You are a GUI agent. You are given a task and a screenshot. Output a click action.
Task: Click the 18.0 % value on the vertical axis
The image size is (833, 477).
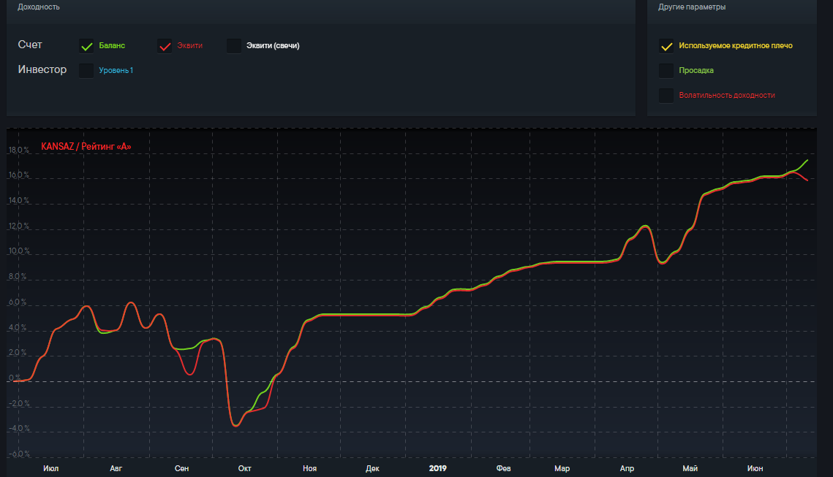click(x=18, y=151)
